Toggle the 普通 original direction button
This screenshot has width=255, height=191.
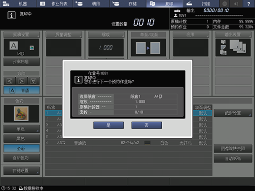click(x=22, y=90)
